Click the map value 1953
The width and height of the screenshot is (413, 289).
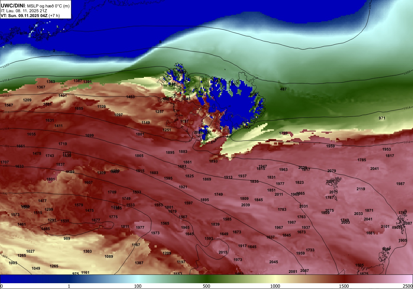tap(387, 149)
